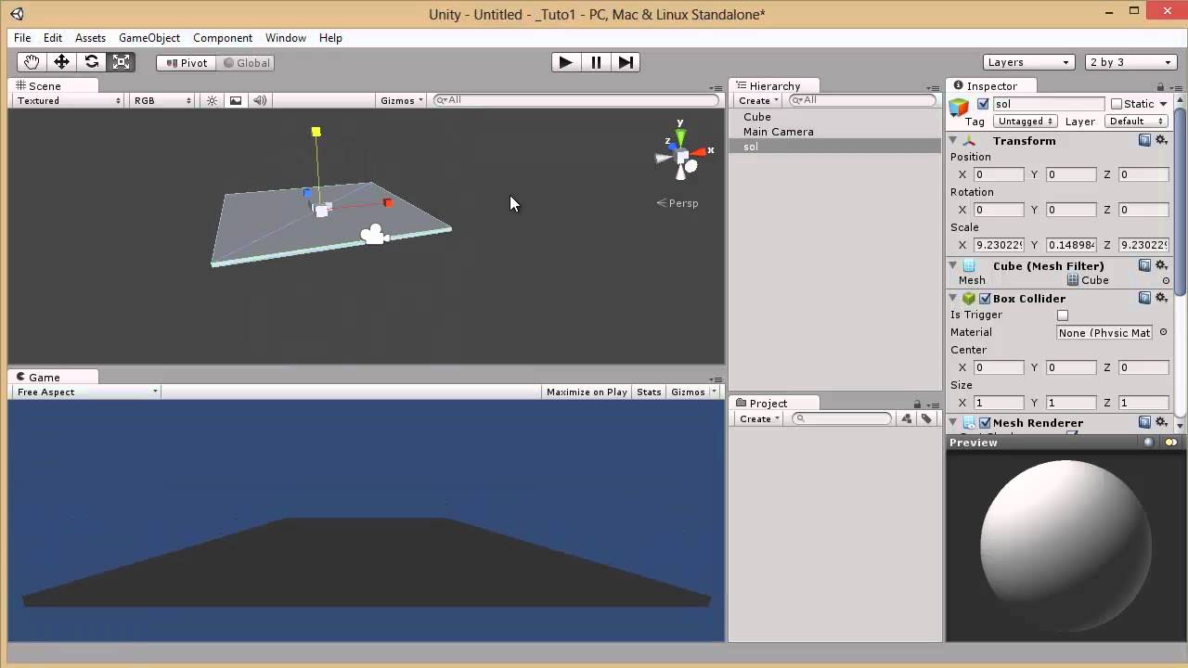This screenshot has width=1188, height=668.
Task: Open the Game view Gizmos dropdown
Action: pos(692,392)
